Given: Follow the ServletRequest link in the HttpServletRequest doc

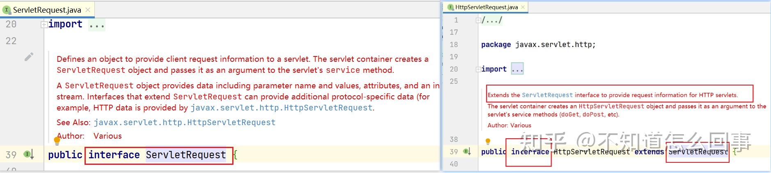Looking at the screenshot, I should click(x=547, y=95).
